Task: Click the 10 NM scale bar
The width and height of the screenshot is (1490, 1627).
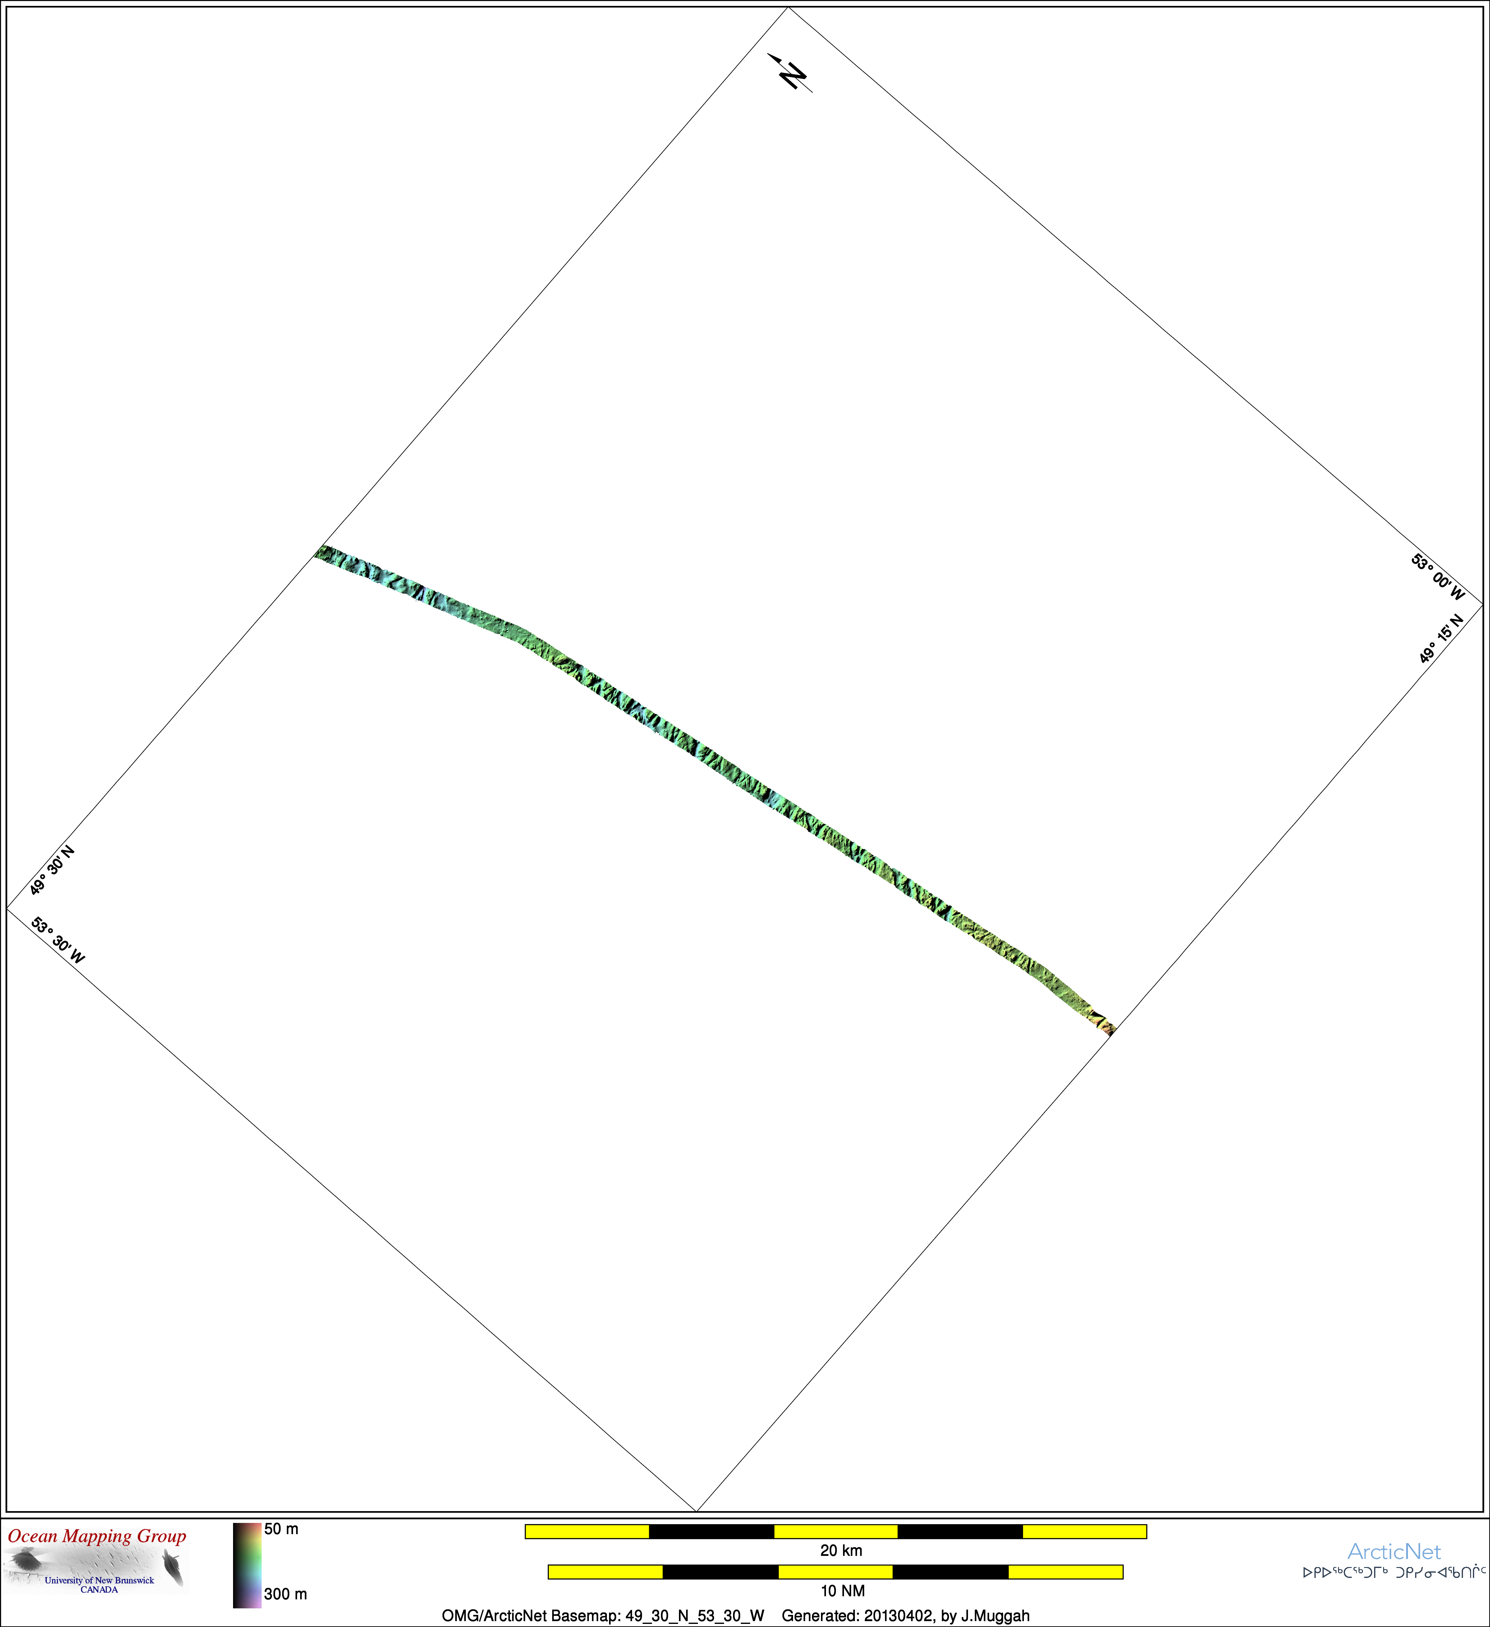Action: coord(835,1571)
